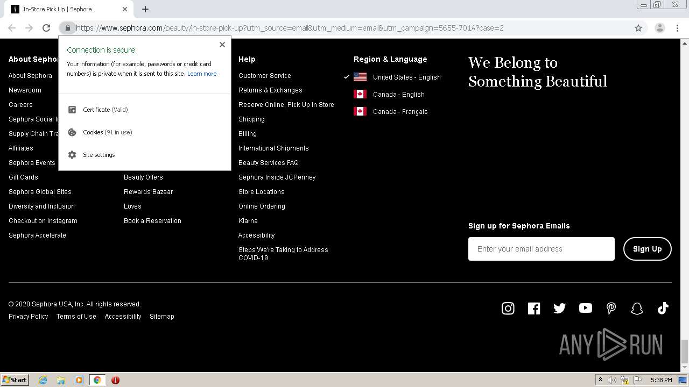The width and height of the screenshot is (689, 387).
Task: Open the Billing help link
Action: pos(248,134)
